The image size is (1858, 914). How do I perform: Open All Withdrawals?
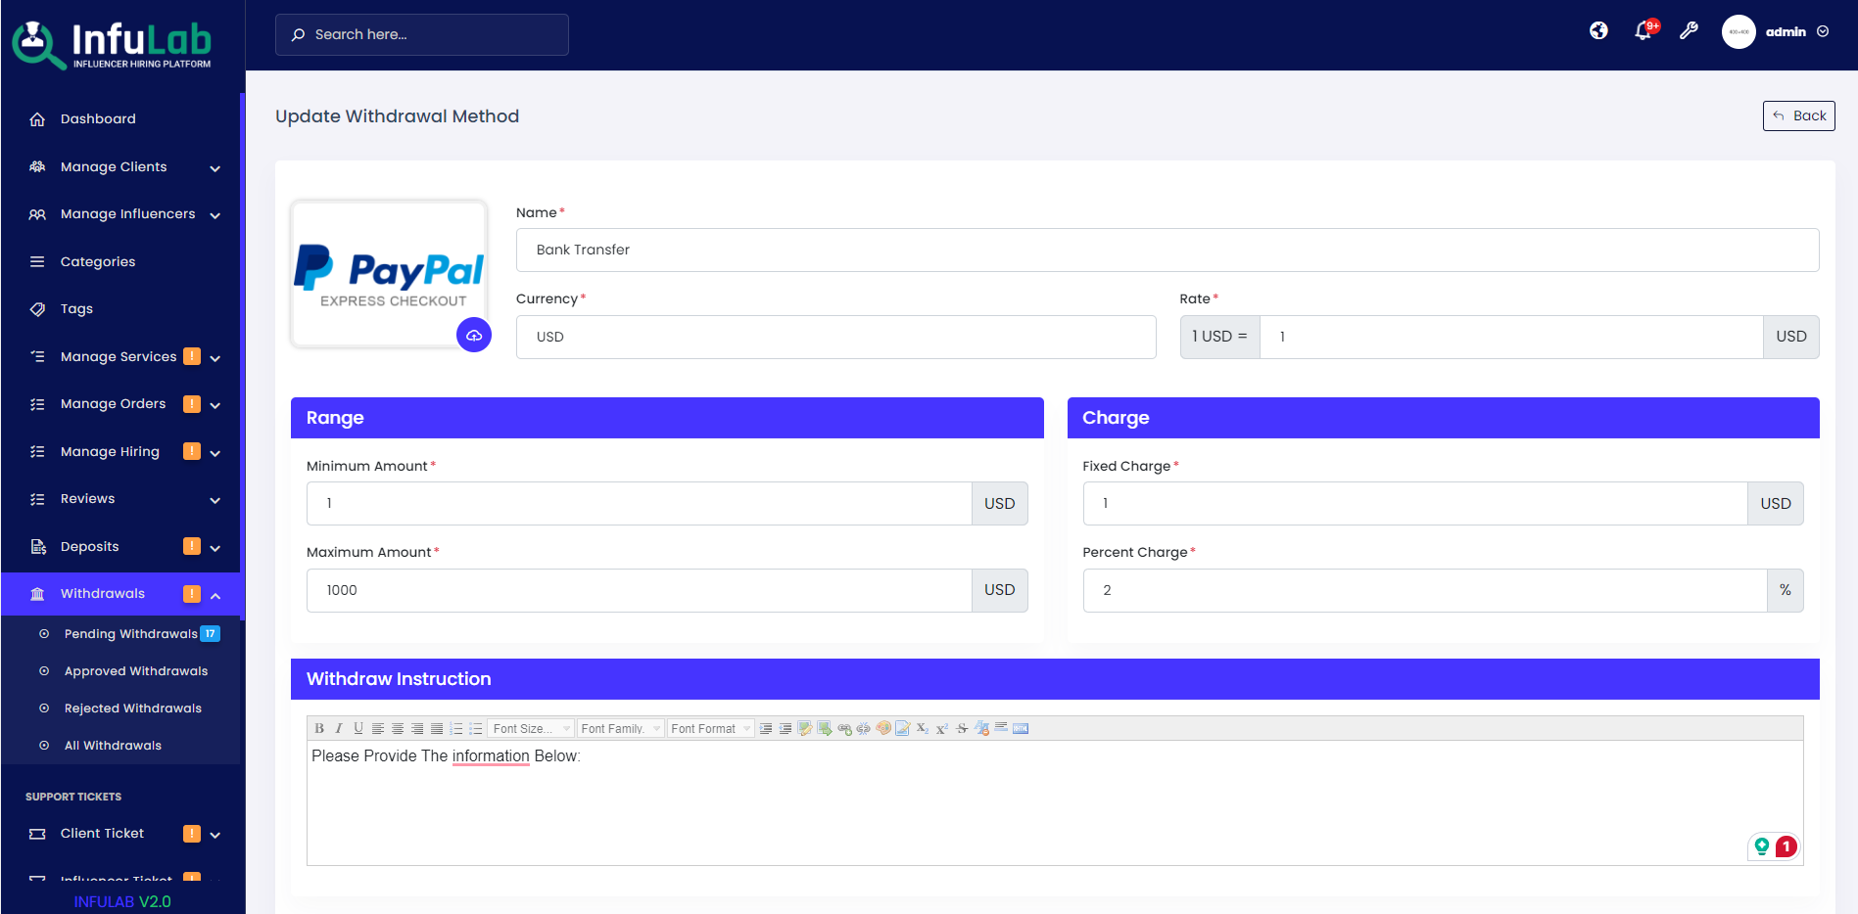point(112,745)
